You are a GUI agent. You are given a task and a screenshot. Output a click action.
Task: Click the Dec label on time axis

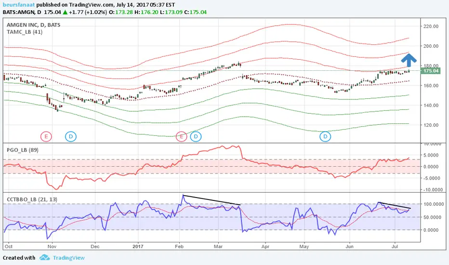point(95,246)
